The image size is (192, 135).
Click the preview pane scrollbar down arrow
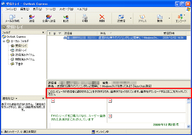pyautogui.click(x=188, y=126)
